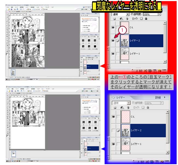
Task: Click the IME 'A' input mode icon in red-framed tray
Action: (137, 71)
